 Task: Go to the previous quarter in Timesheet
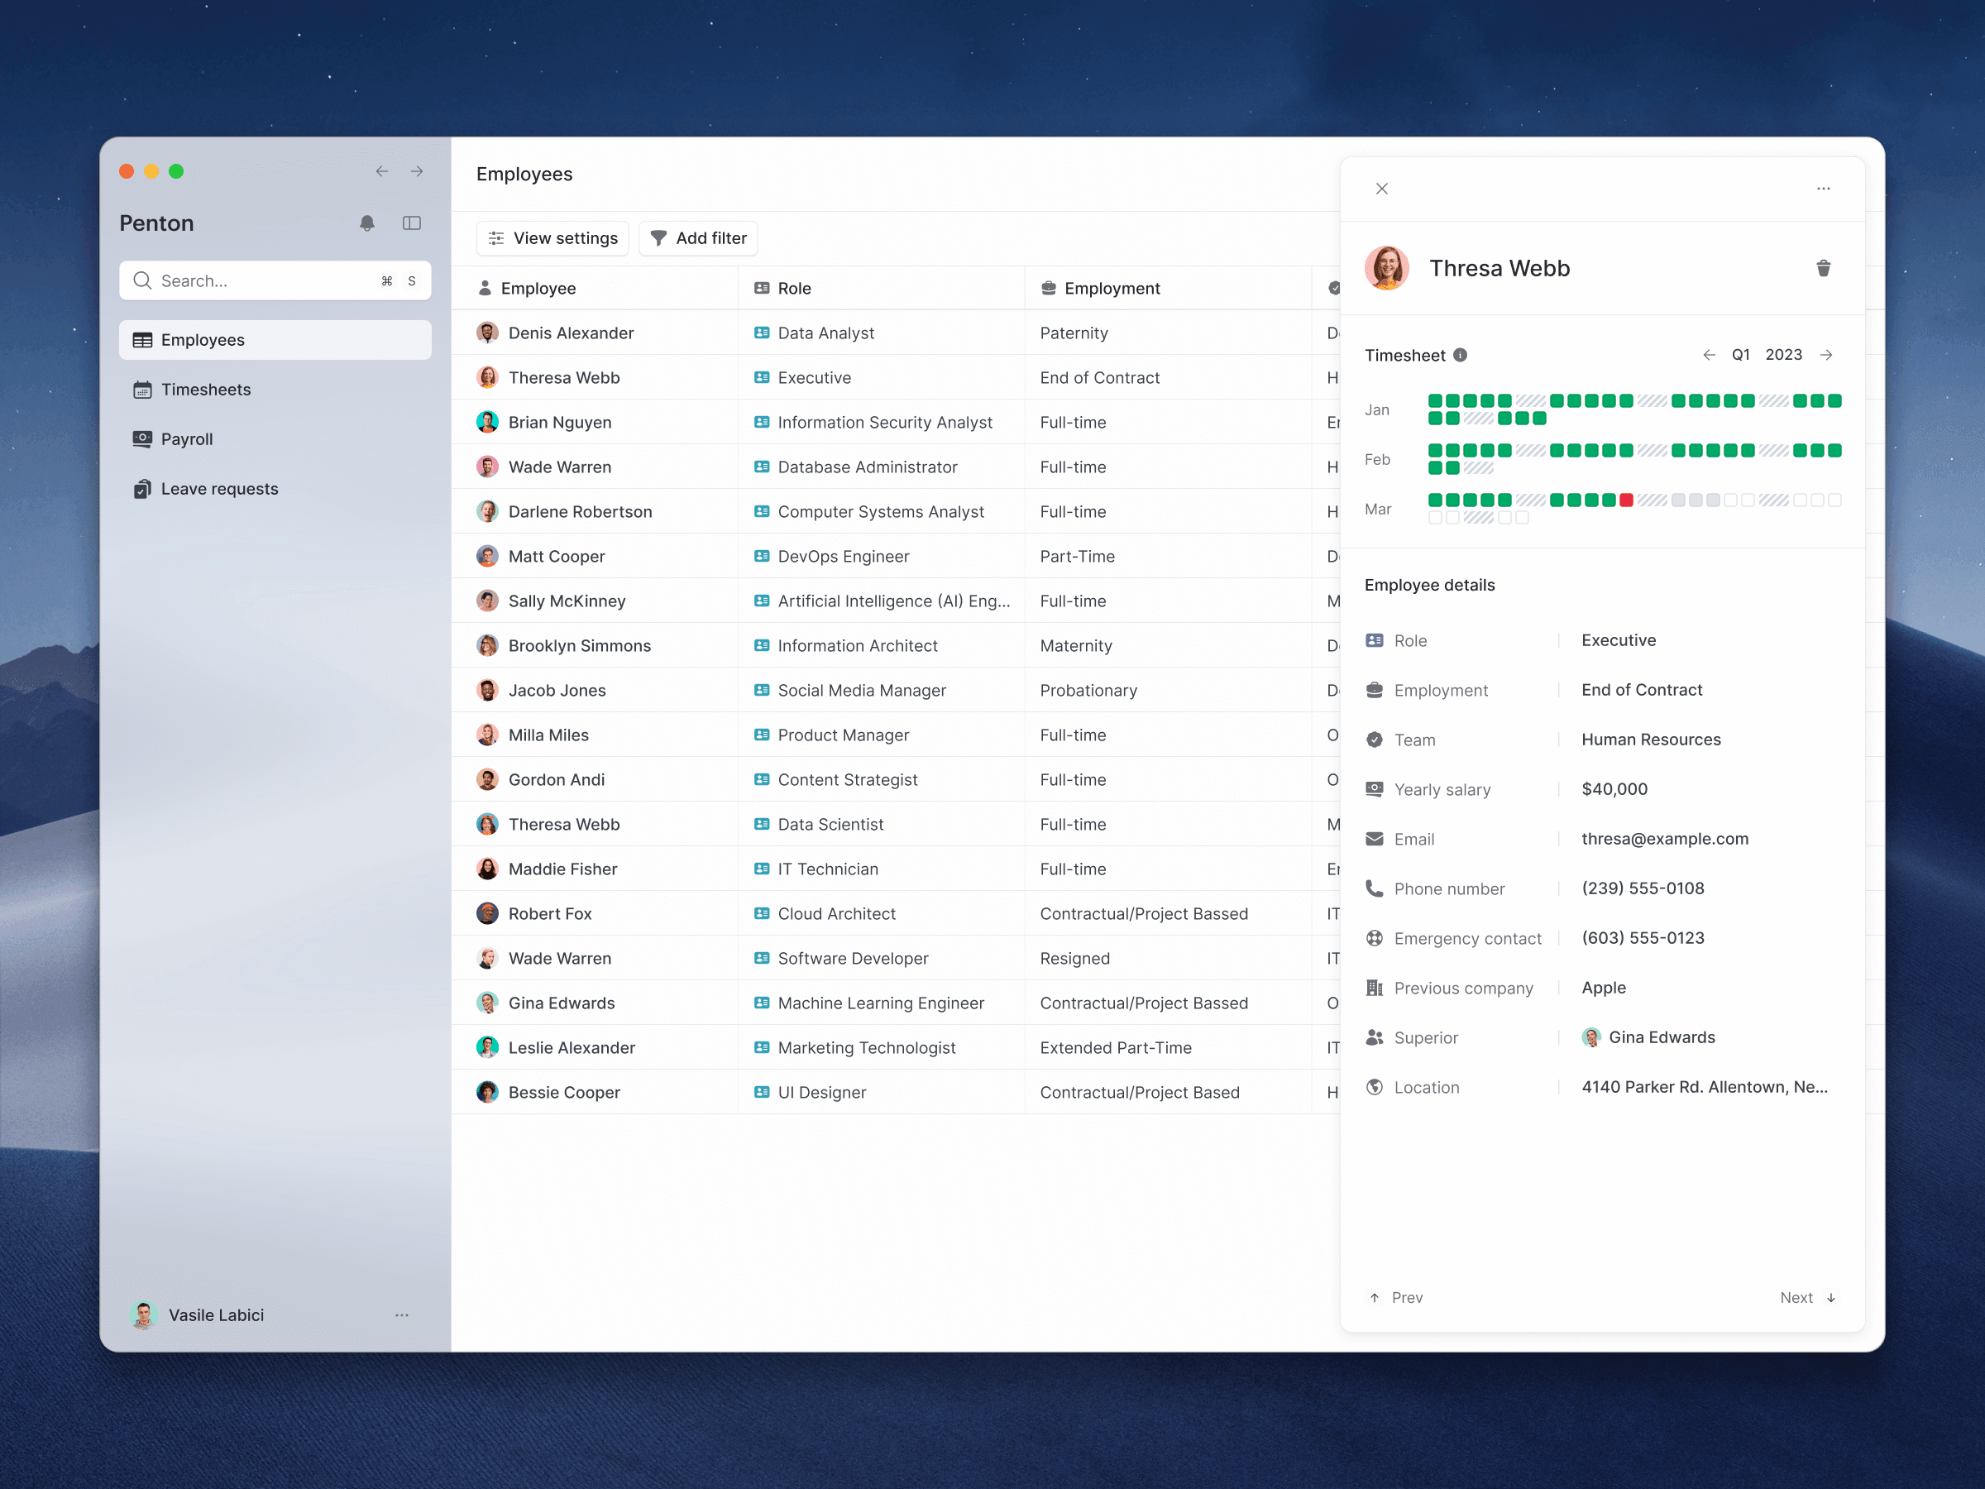tap(1709, 356)
